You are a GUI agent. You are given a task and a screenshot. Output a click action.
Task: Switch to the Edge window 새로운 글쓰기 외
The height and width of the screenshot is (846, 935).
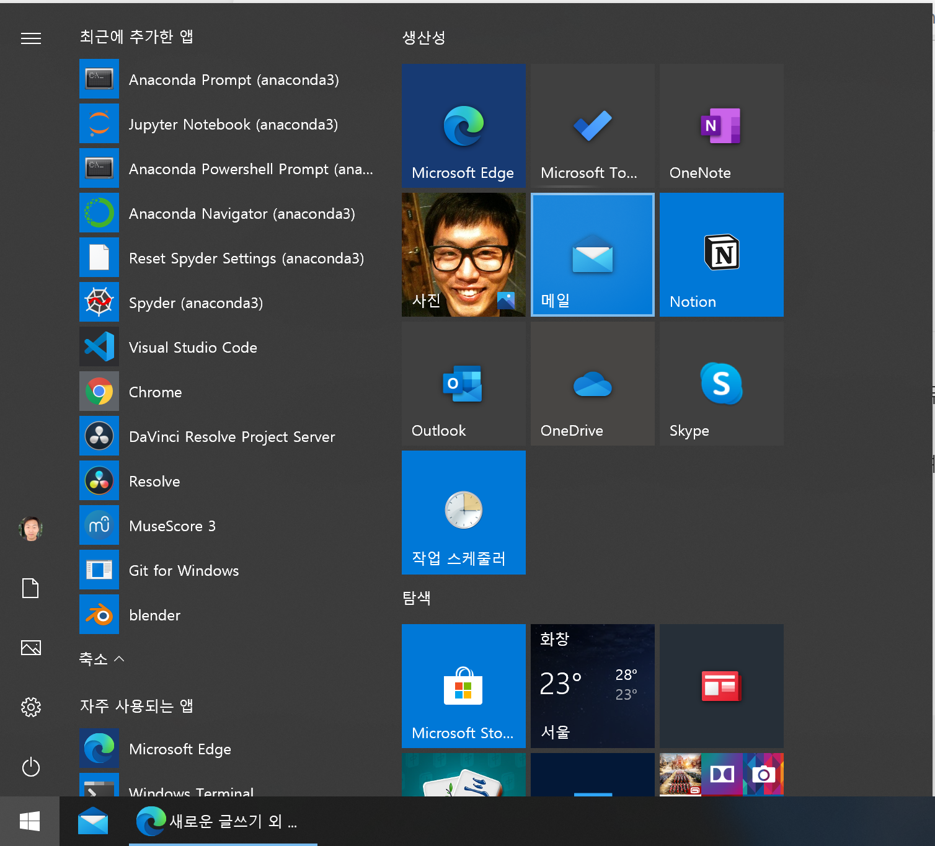[x=223, y=821]
